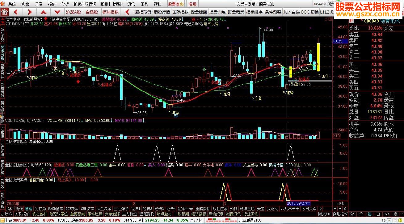This screenshot has height=224, width=404.
Task: Open 盯盘精灵 from the toolbar
Action: pyautogui.click(x=236, y=12)
